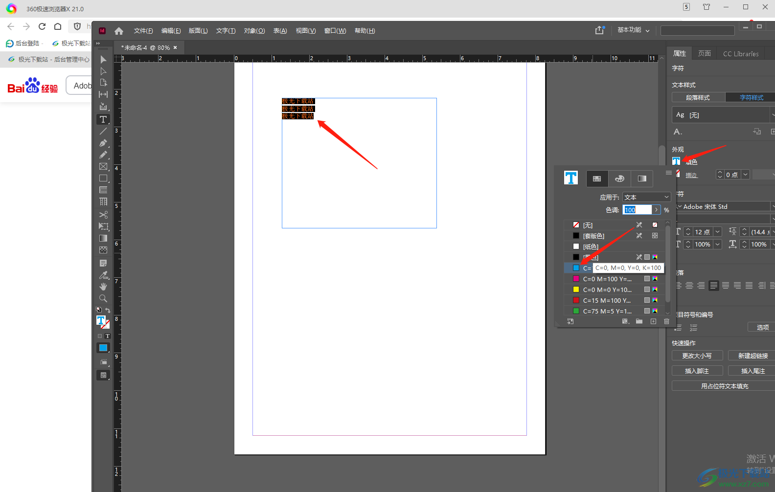Open the color mixer palette icon
The width and height of the screenshot is (775, 492).
point(619,179)
